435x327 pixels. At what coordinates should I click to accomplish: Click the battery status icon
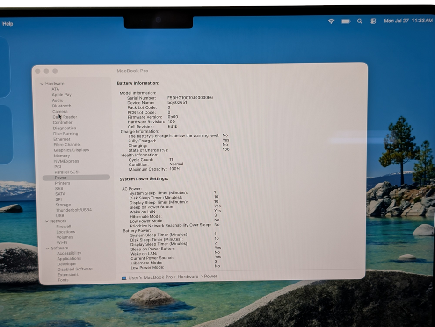pyautogui.click(x=346, y=21)
